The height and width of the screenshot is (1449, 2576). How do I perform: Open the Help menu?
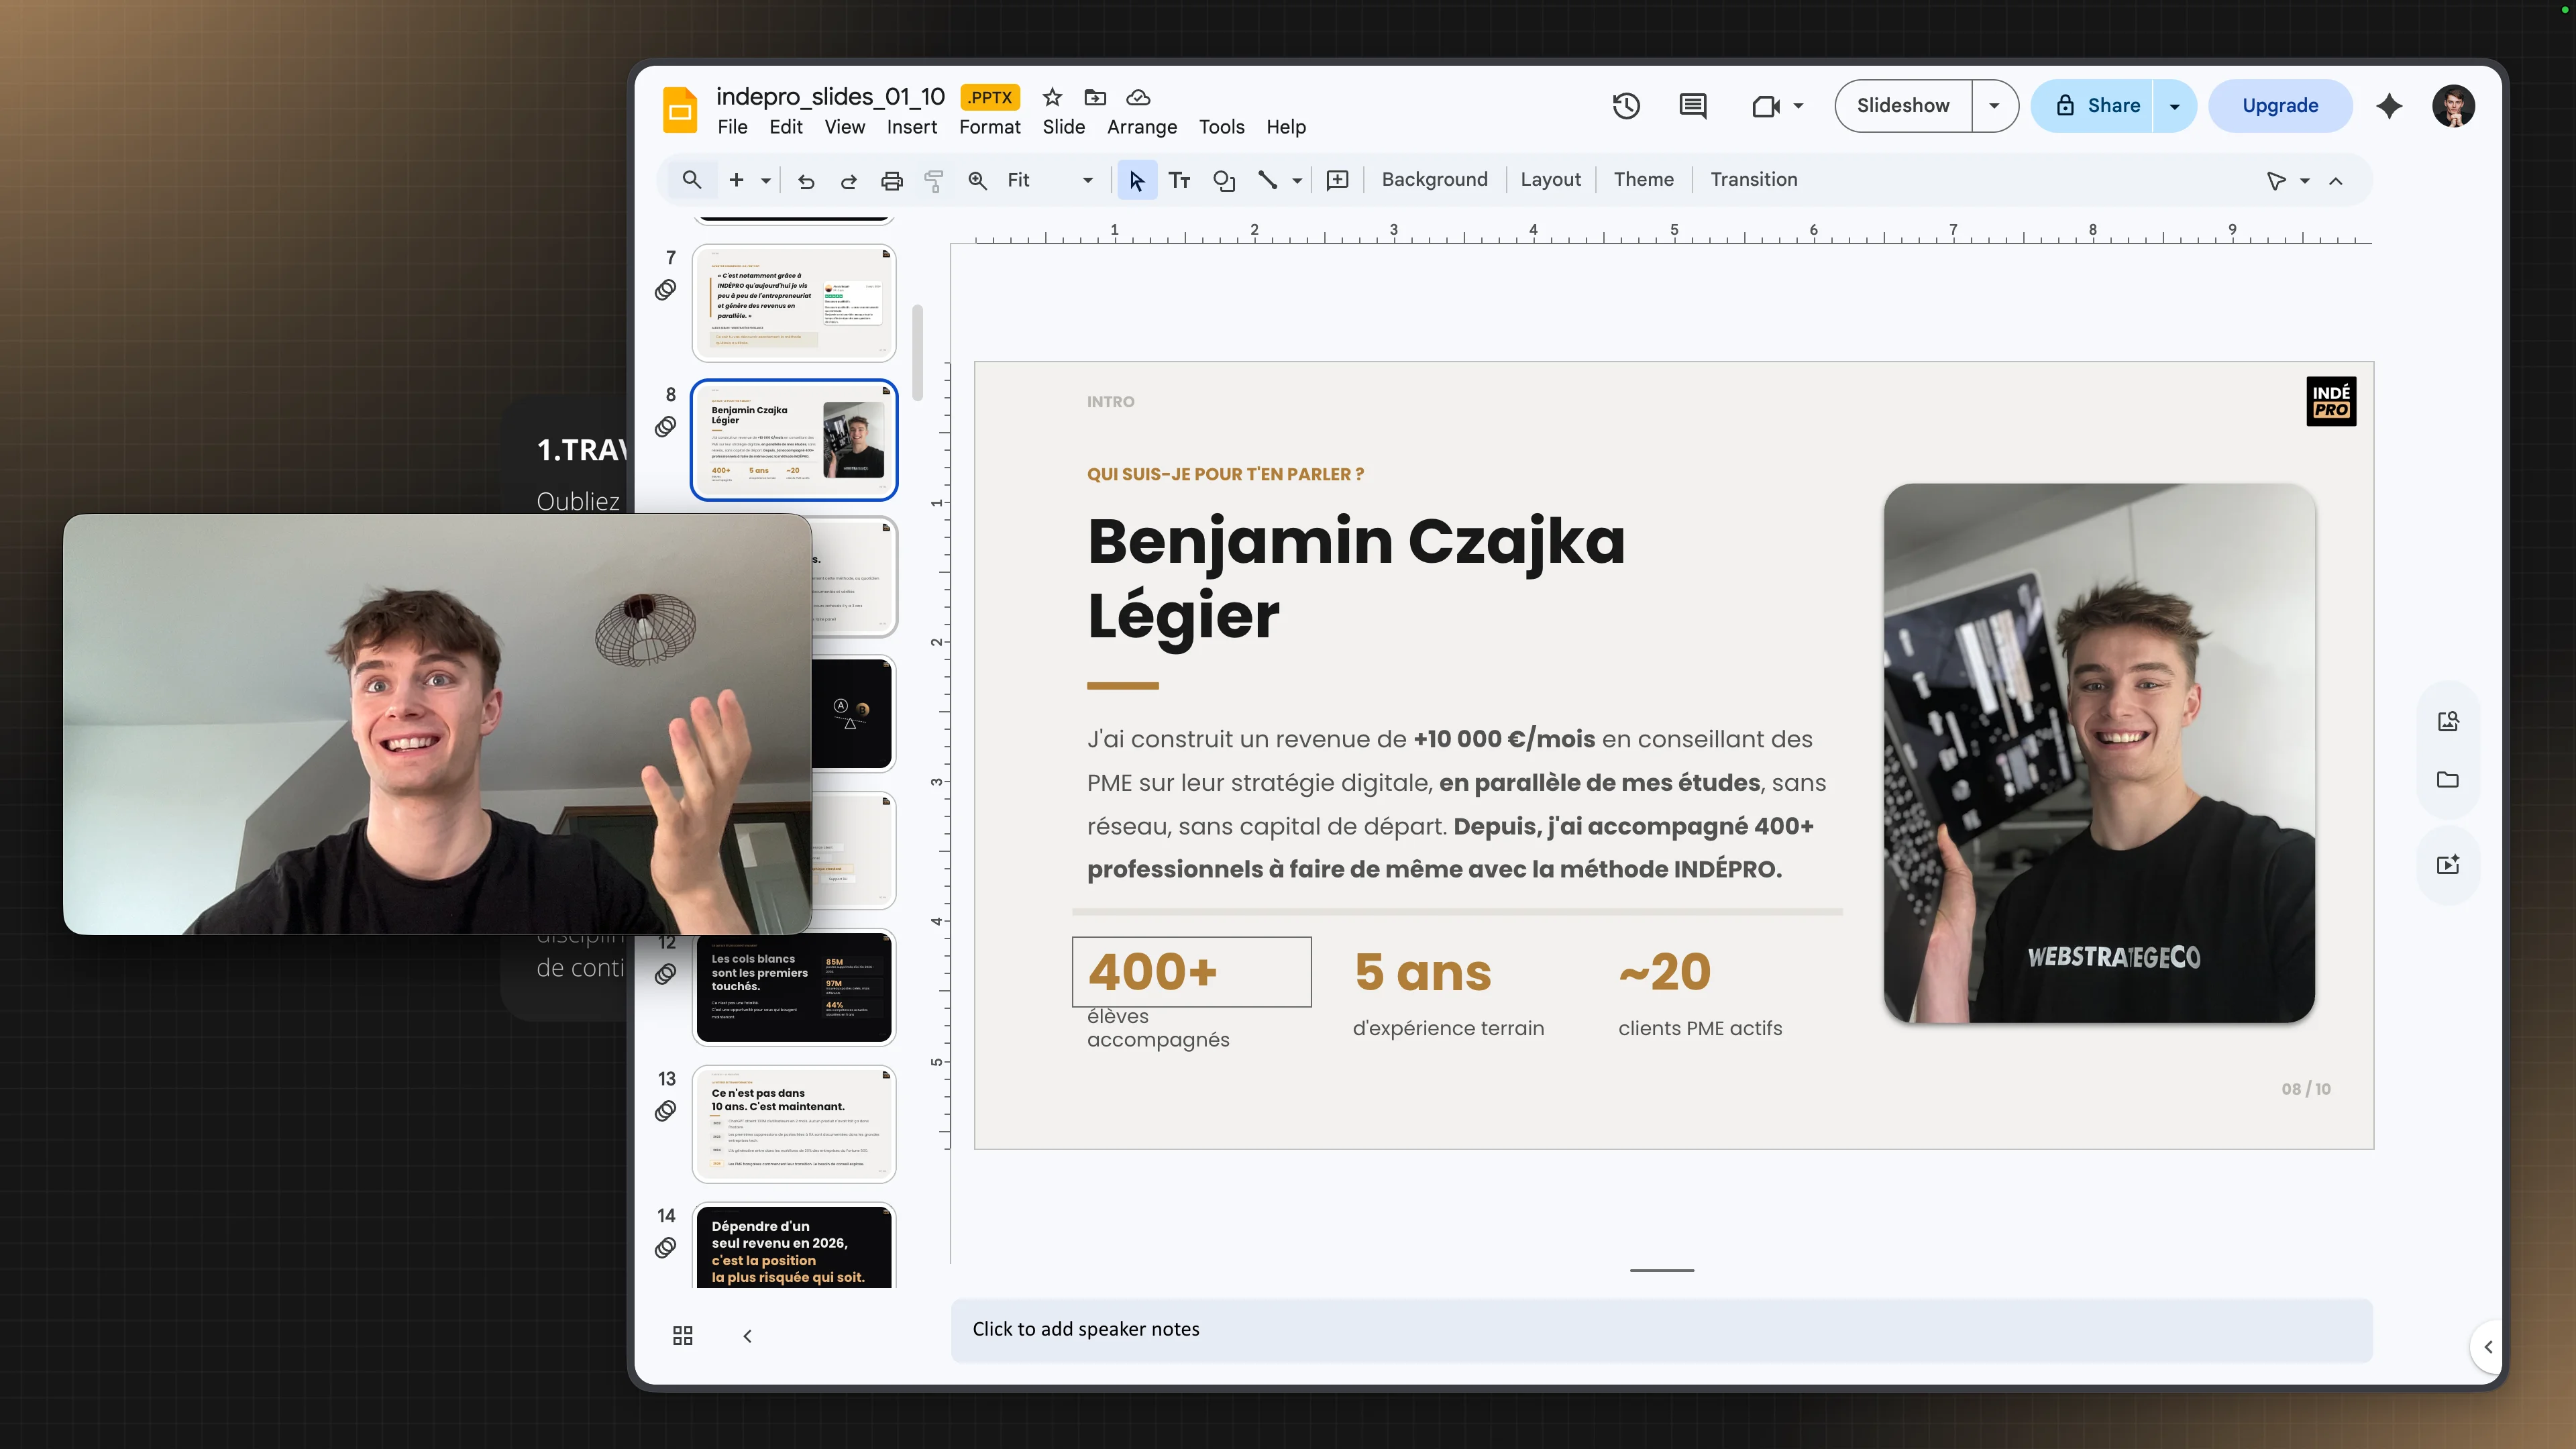click(1286, 127)
